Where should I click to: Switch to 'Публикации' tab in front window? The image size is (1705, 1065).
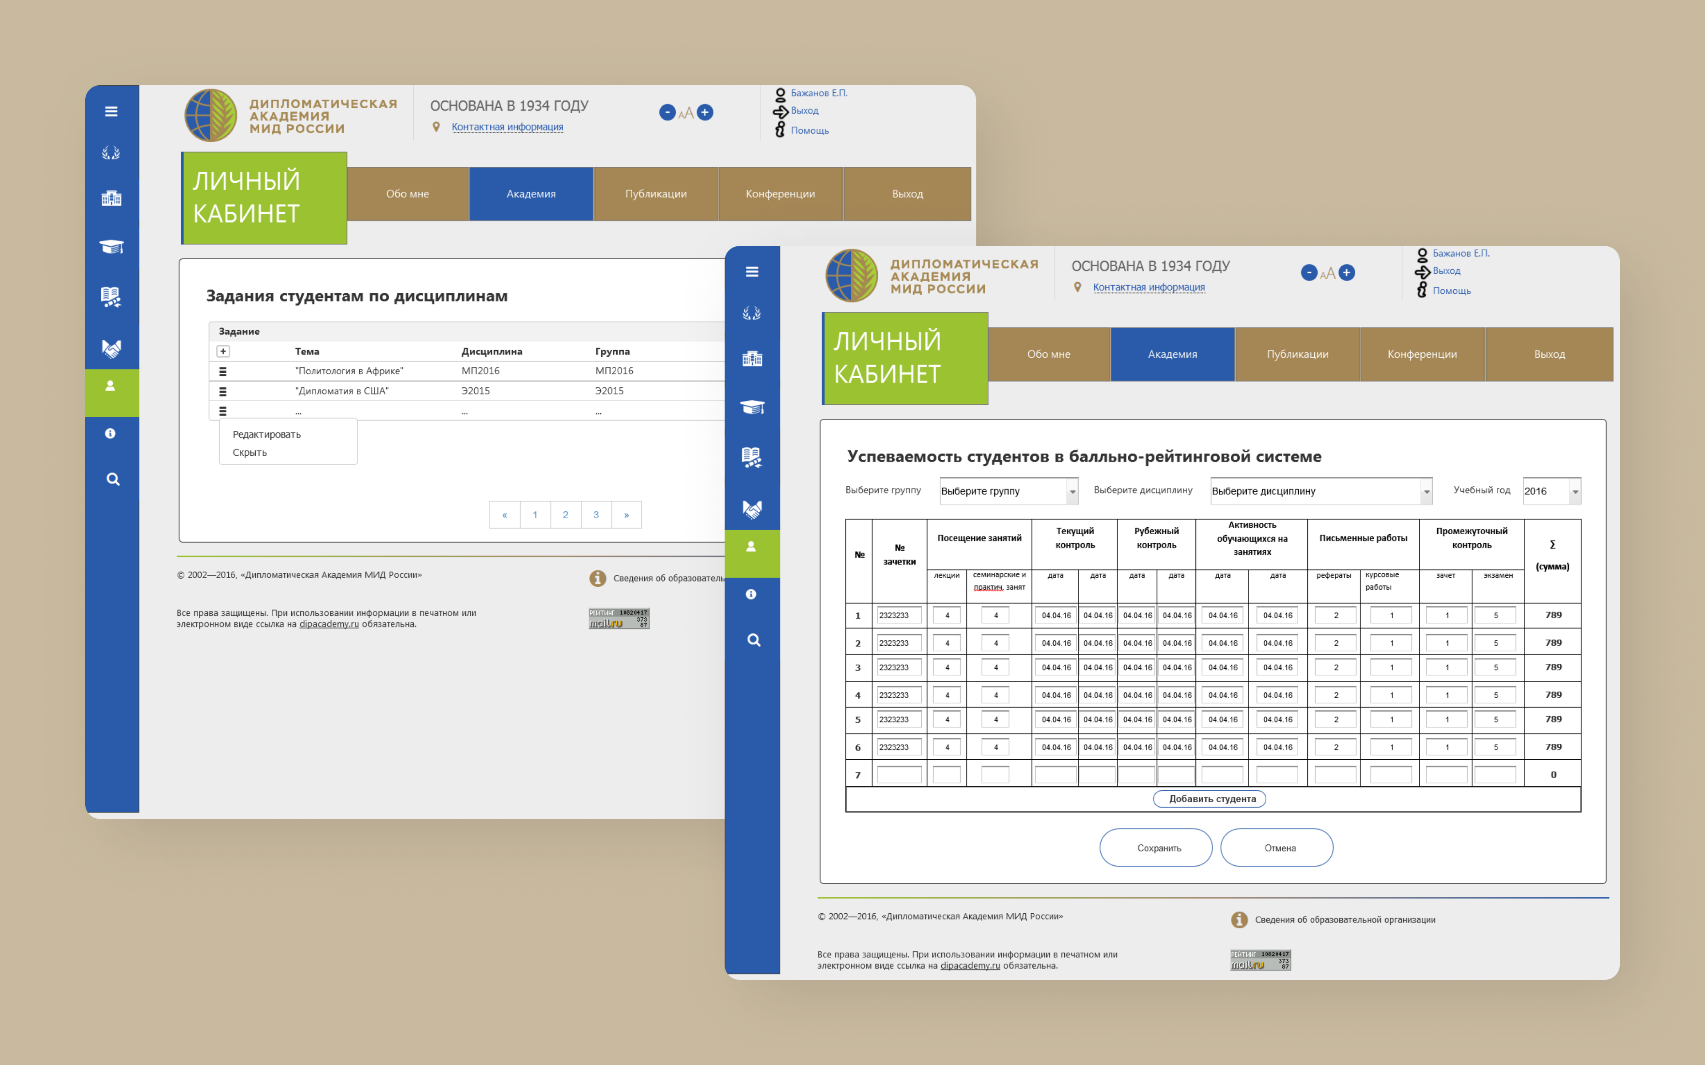coord(1297,354)
